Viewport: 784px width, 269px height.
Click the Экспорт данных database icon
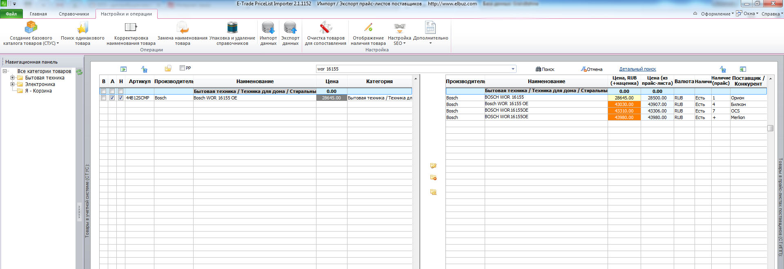[x=290, y=27]
